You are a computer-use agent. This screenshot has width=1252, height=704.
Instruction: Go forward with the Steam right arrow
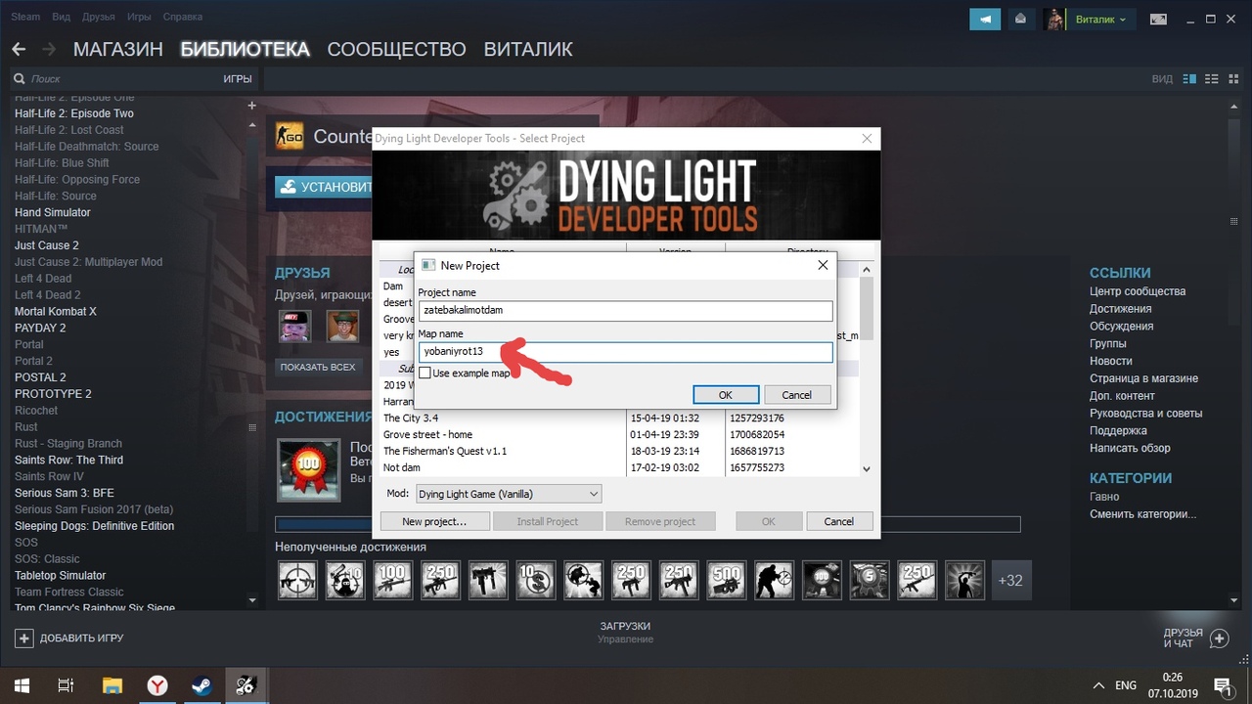[x=49, y=49]
